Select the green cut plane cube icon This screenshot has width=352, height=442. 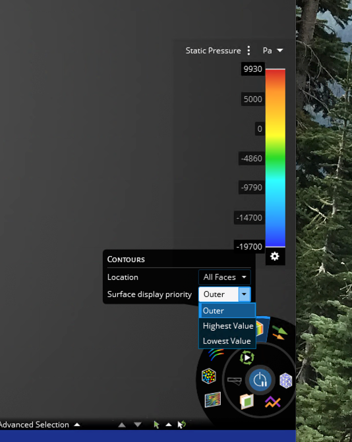247,401
